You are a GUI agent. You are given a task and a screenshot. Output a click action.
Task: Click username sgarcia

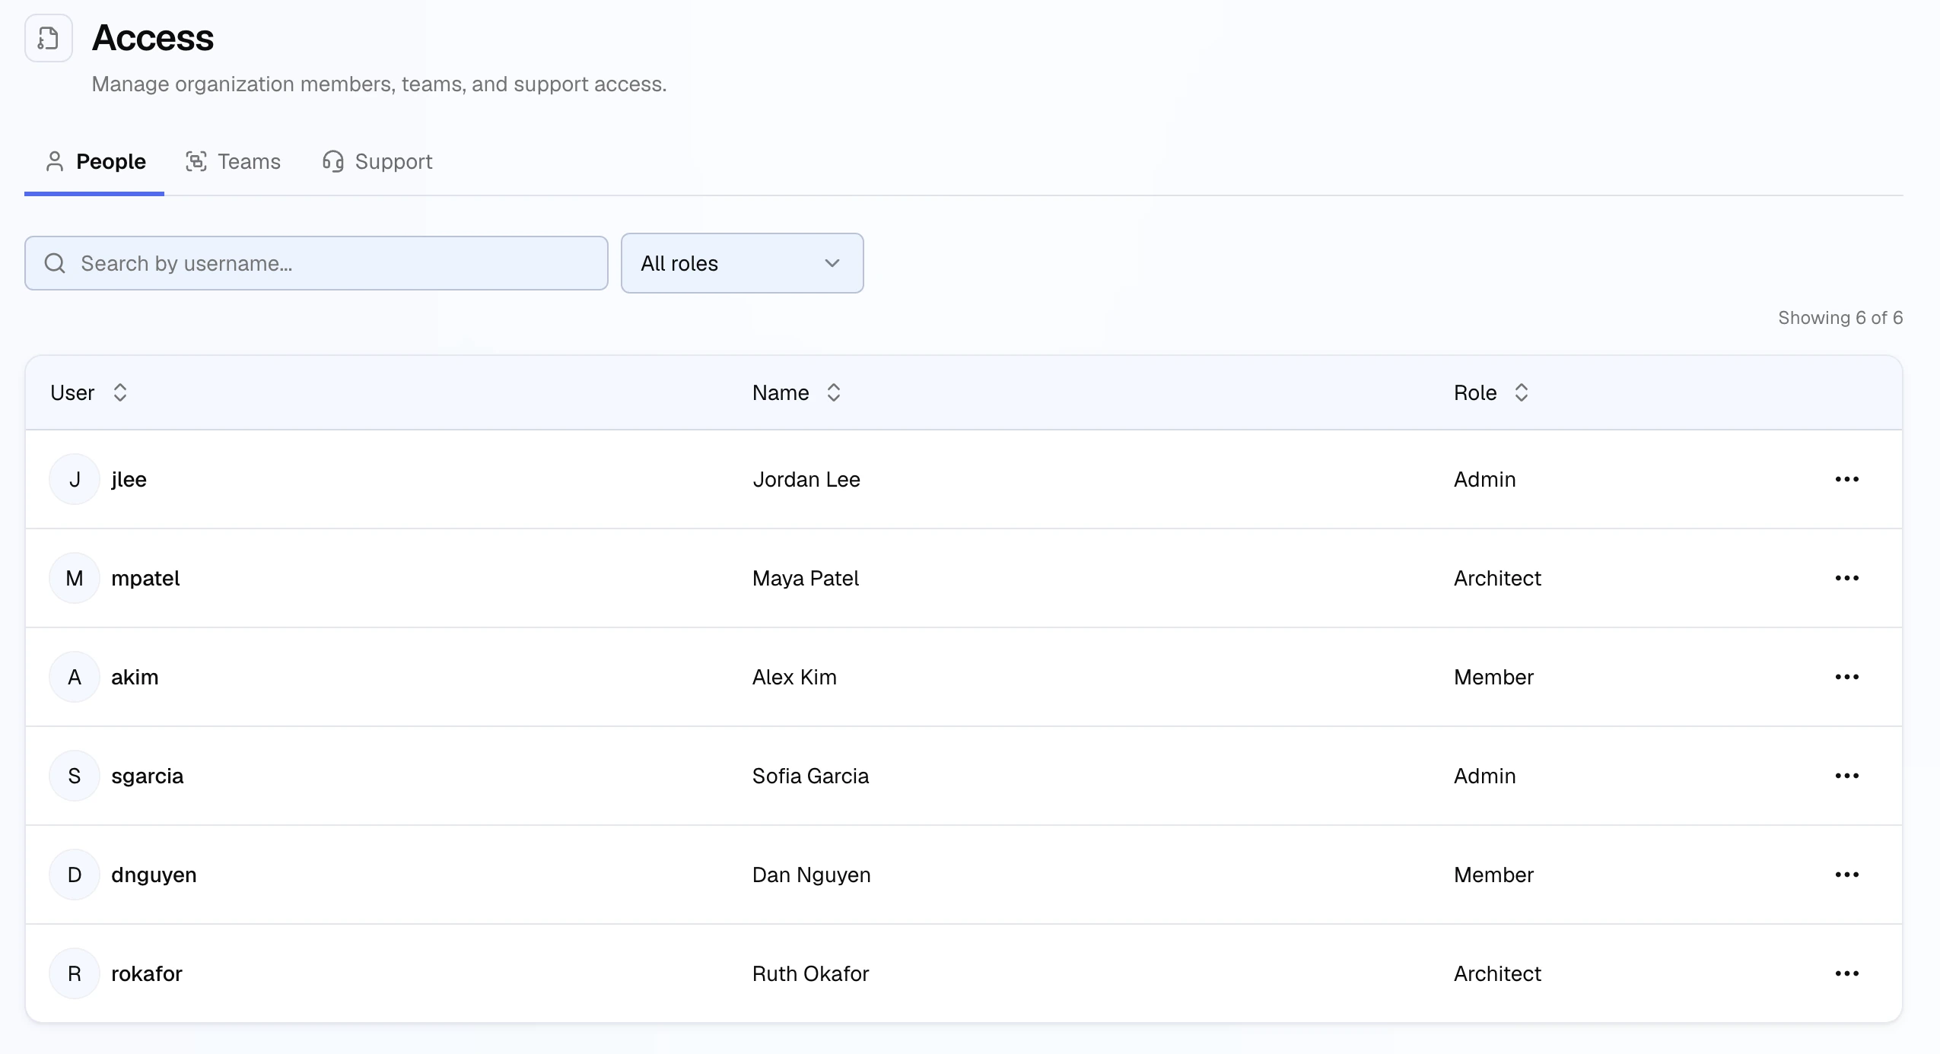point(148,776)
